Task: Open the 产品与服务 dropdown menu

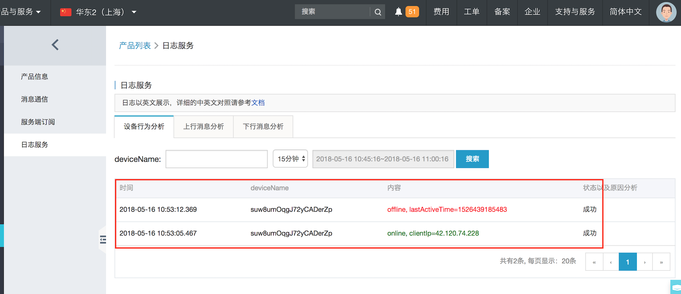Action: [x=21, y=12]
